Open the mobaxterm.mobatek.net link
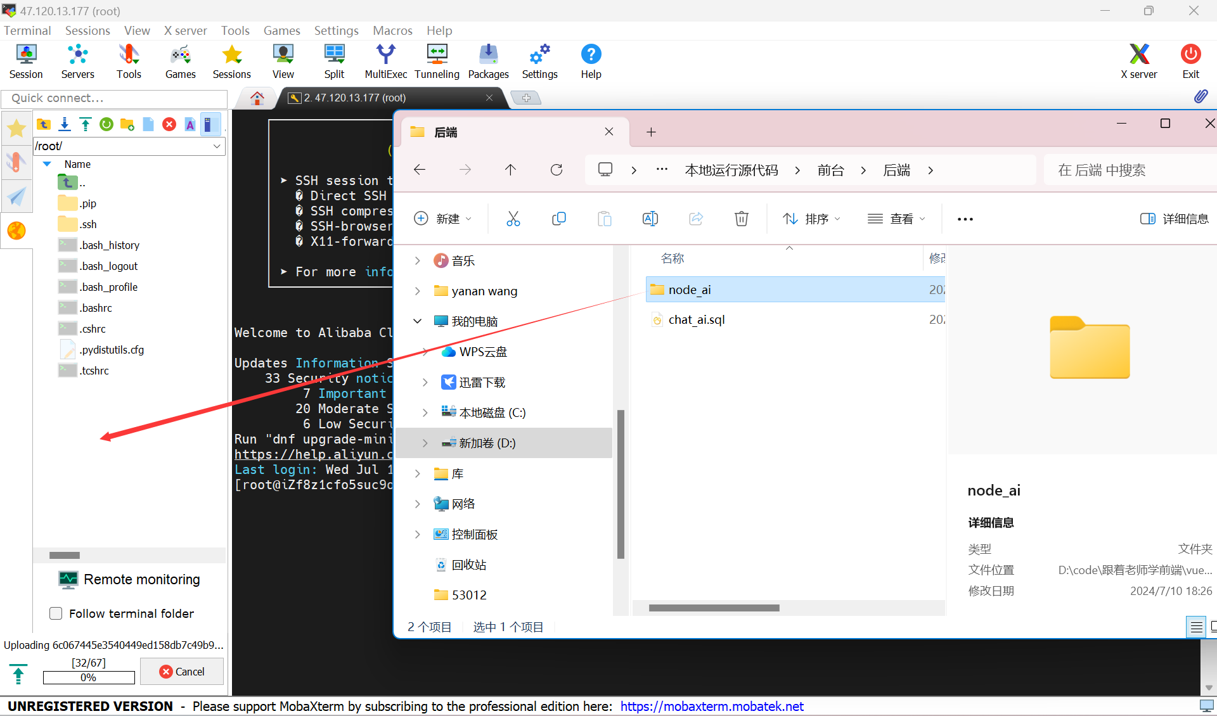 [x=712, y=706]
